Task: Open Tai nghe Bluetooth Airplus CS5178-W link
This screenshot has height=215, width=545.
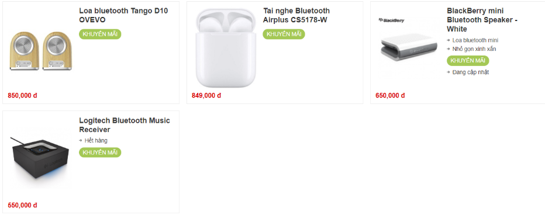Action: coord(296,15)
